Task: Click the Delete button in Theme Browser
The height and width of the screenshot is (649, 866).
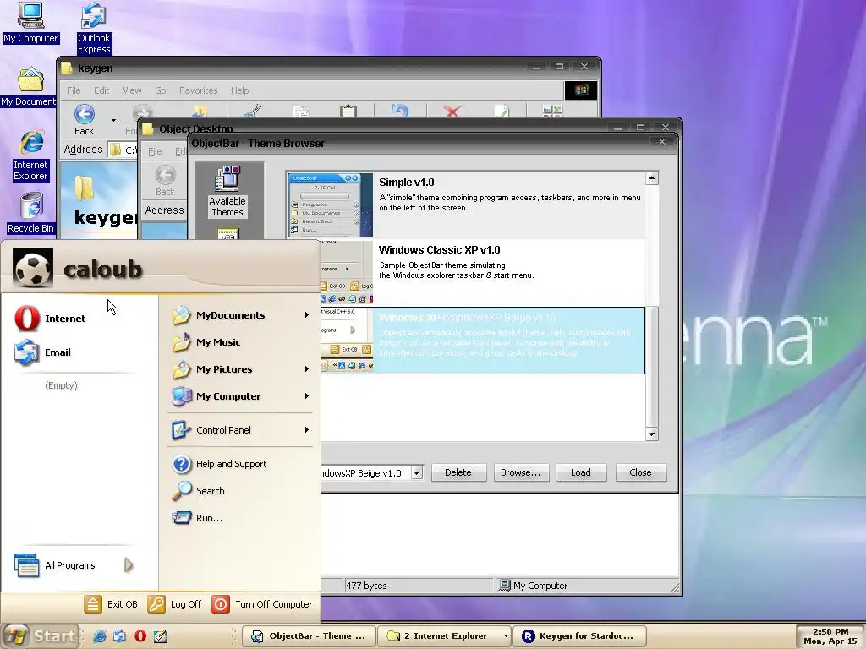Action: pyautogui.click(x=458, y=472)
